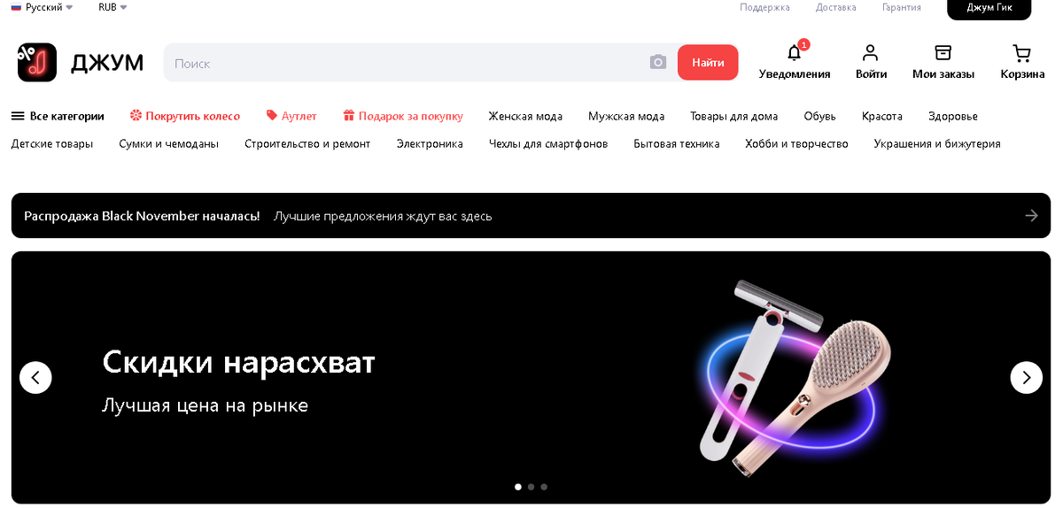Screen dimensions: 1063x508
Task: Click the Войти user profile icon
Action: [x=871, y=53]
